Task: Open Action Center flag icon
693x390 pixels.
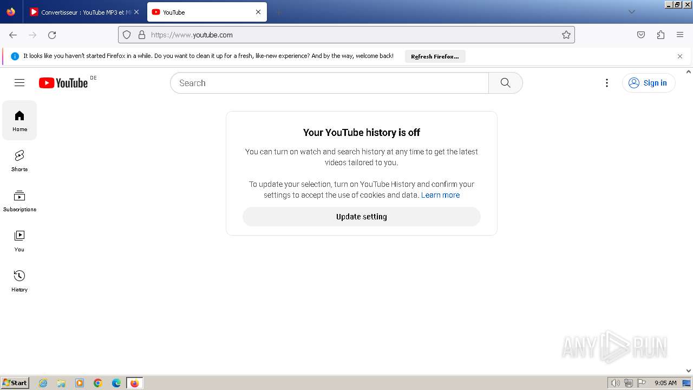Action: [642, 383]
